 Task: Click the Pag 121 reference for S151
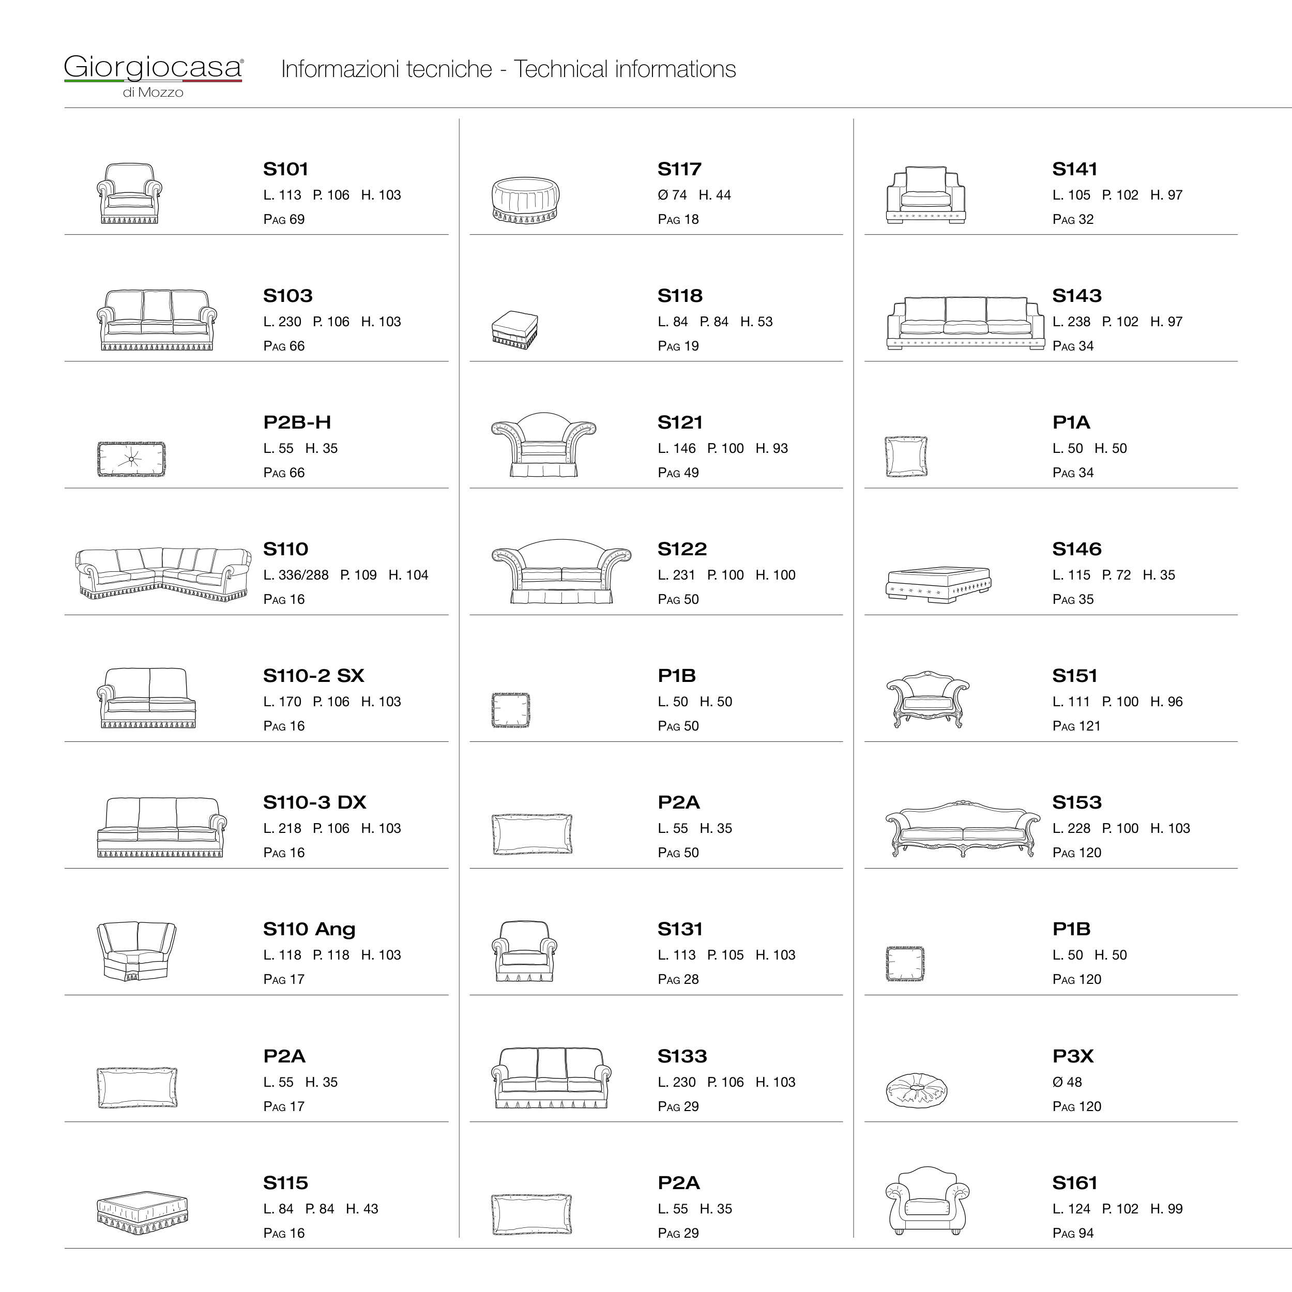click(1076, 725)
